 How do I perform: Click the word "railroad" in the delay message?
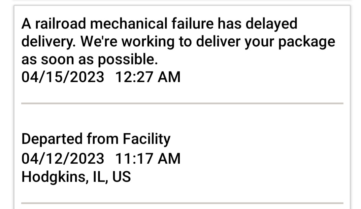[x=61, y=24]
